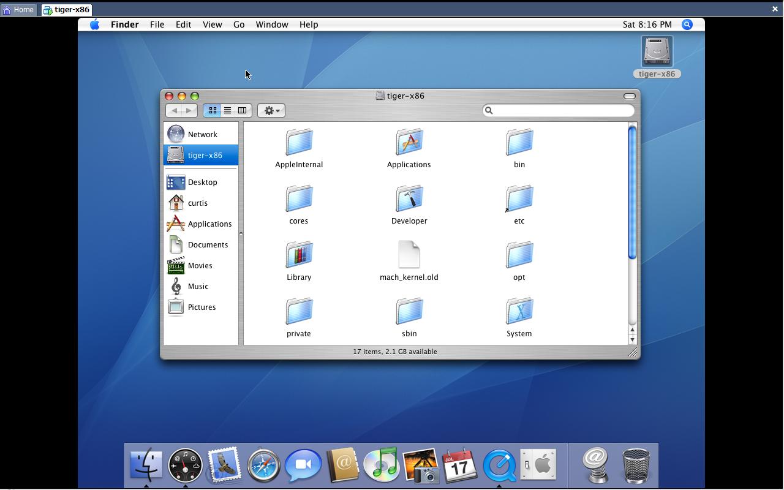Click the vertical scrollbar thumb

632,192
